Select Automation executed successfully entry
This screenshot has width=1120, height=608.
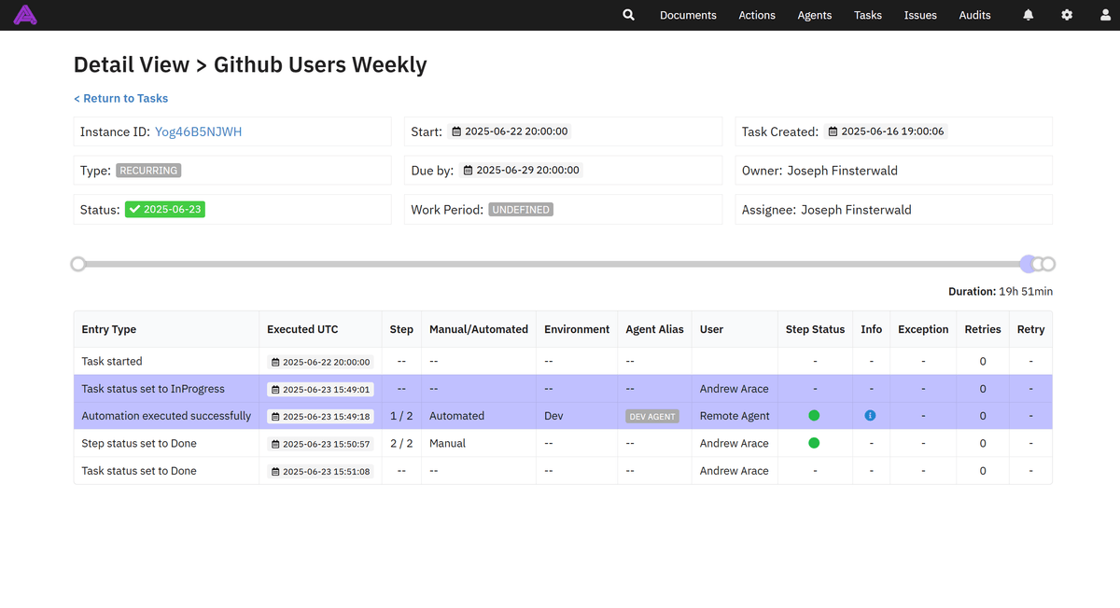coord(166,416)
